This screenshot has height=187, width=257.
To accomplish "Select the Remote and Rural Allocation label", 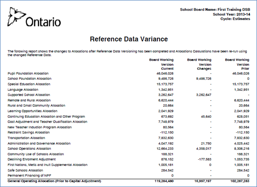I will click(x=29, y=100).
